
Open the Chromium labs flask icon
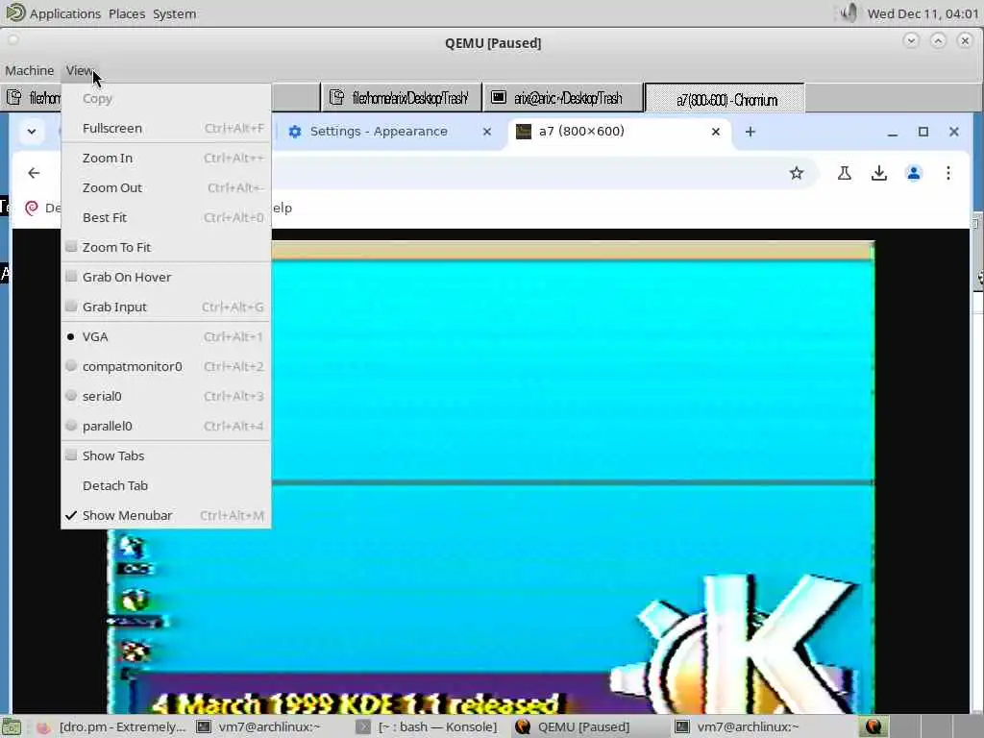click(844, 173)
